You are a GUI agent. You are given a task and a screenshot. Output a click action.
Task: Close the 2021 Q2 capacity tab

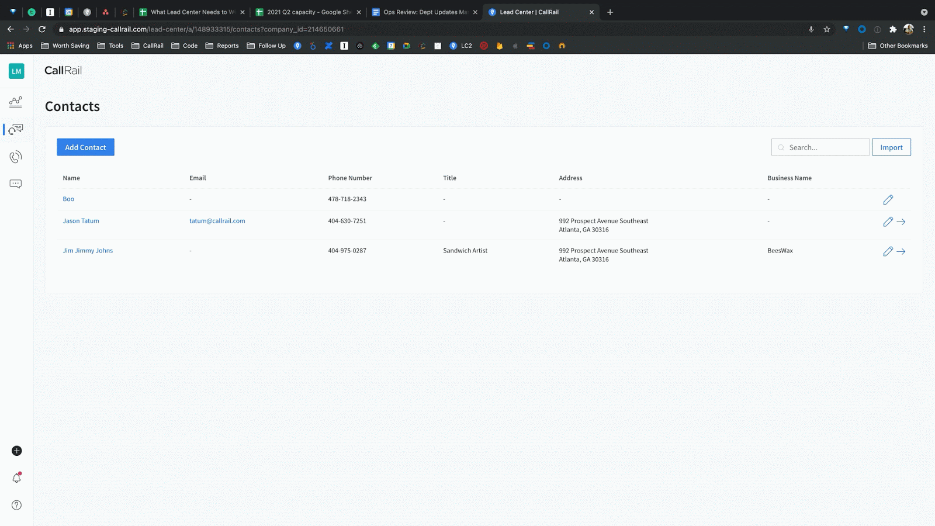tap(359, 12)
